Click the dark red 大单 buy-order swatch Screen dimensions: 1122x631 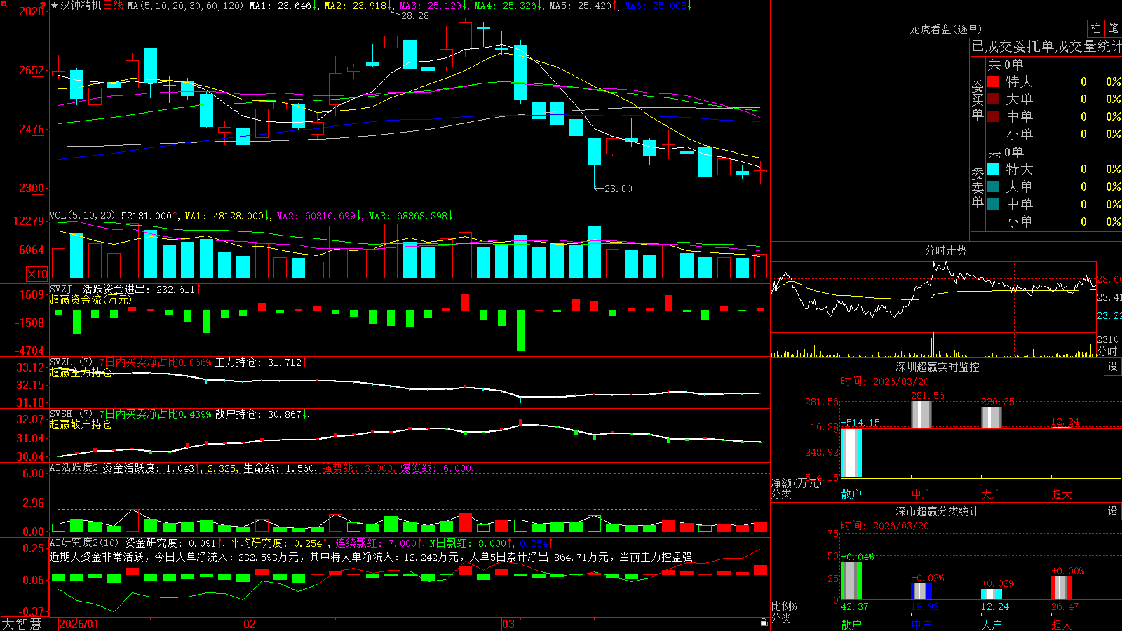pos(993,99)
